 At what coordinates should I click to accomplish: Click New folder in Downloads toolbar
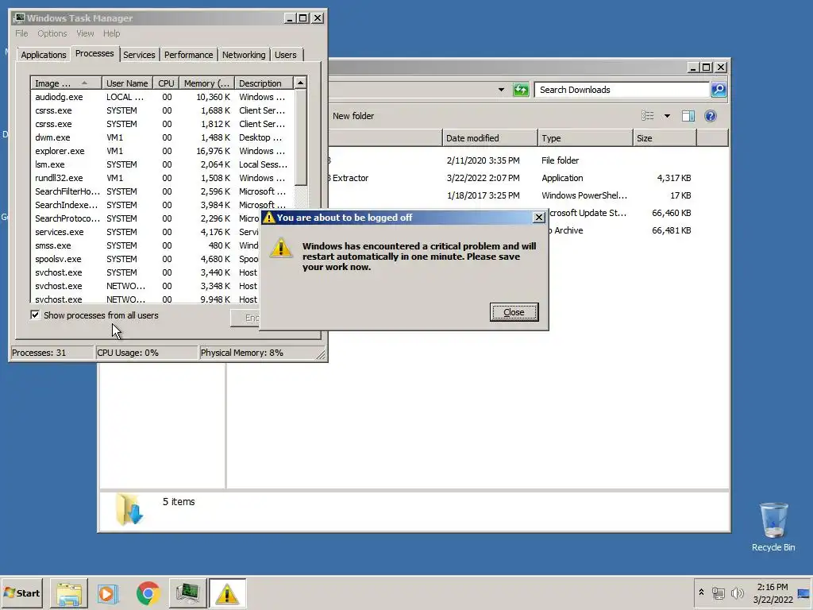coord(353,116)
